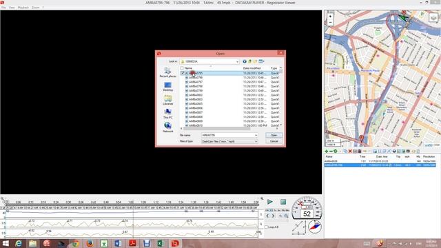Start playback with the green play icon
The width and height of the screenshot is (441, 248).
270,202
